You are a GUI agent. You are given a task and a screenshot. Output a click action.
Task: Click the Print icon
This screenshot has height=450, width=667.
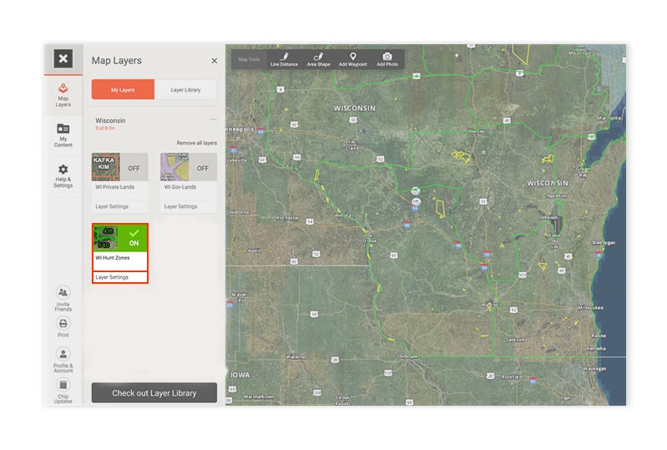pos(63,324)
